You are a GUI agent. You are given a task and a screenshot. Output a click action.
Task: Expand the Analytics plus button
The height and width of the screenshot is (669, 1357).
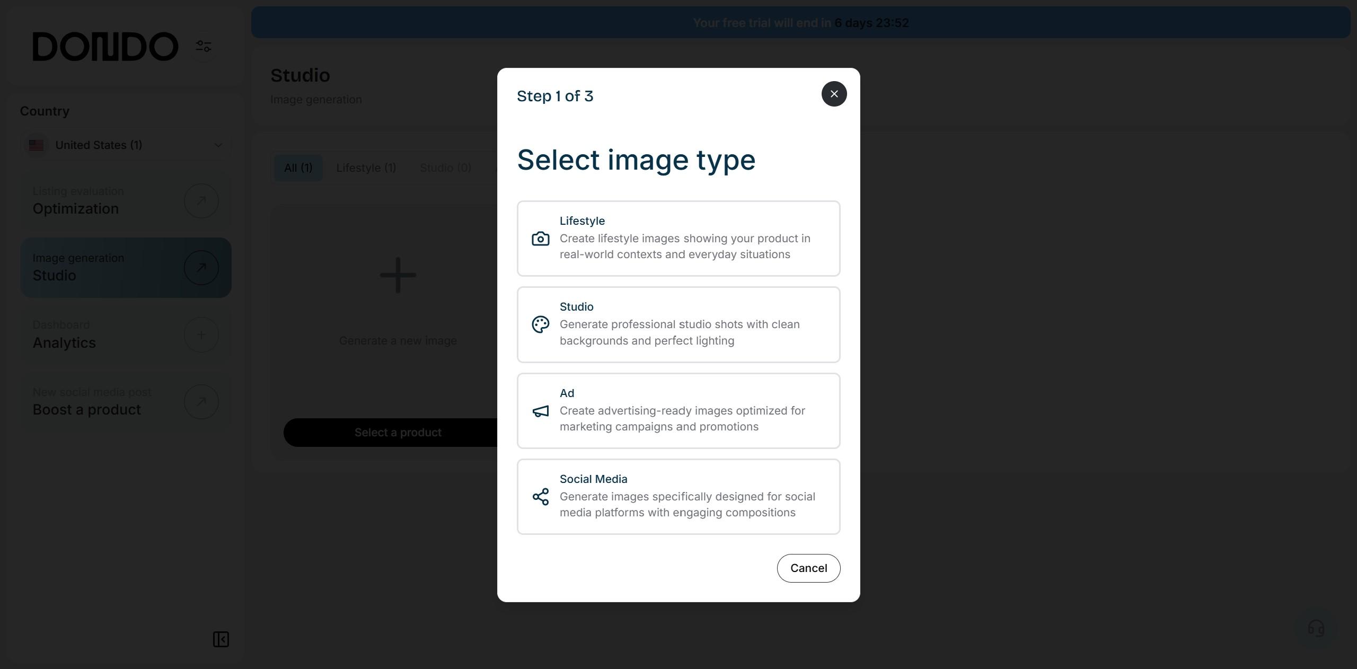pyautogui.click(x=201, y=335)
